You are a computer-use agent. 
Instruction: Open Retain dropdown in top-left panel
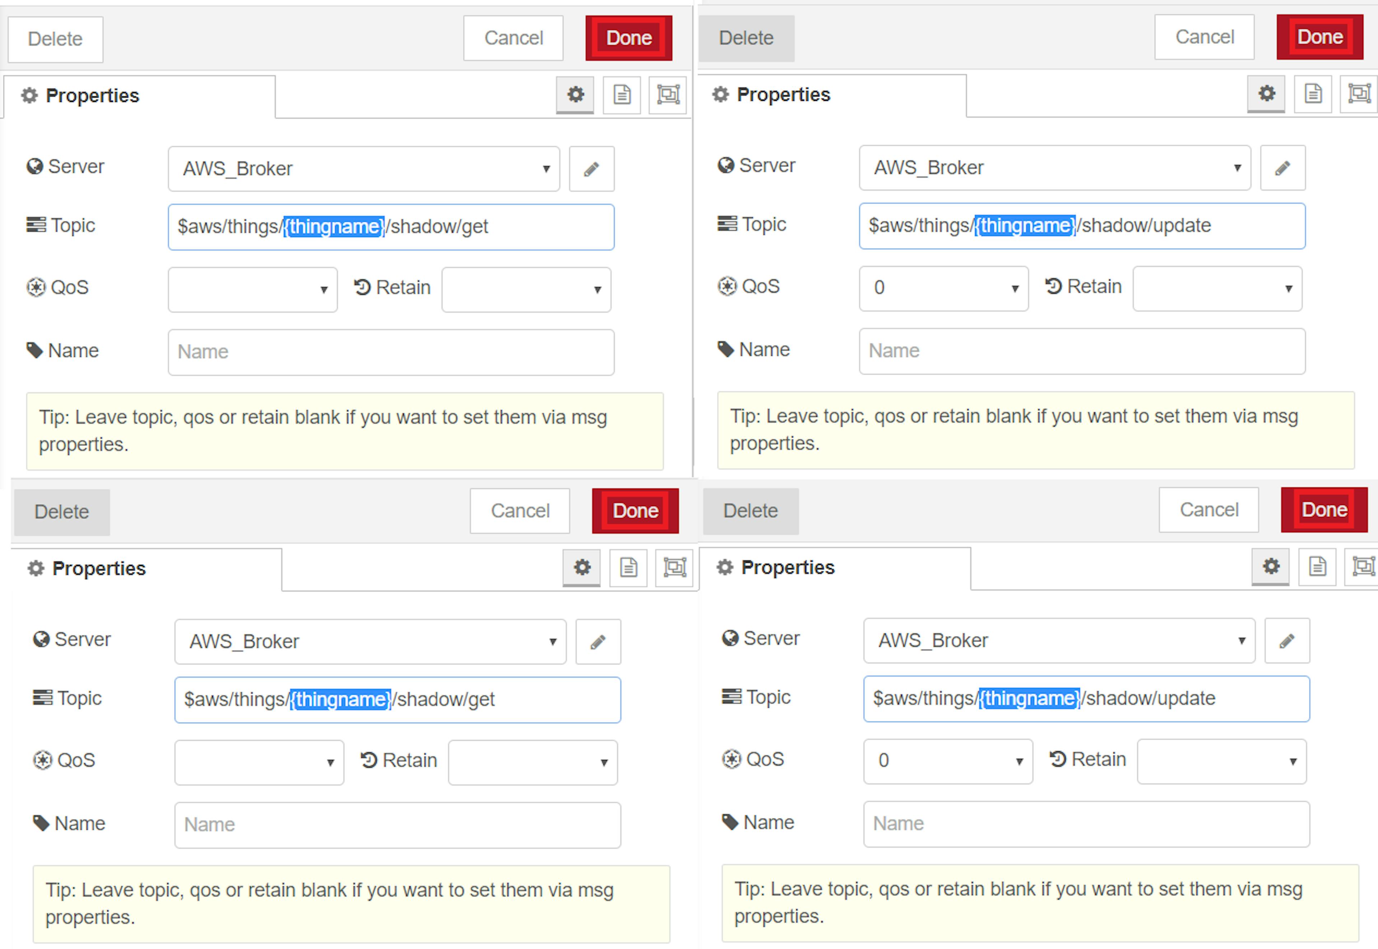[526, 289]
